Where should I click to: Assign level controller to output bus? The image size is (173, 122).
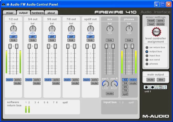click(147, 52)
